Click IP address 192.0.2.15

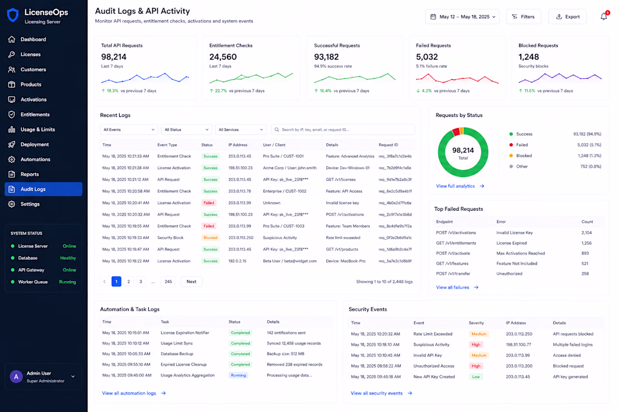click(237, 261)
